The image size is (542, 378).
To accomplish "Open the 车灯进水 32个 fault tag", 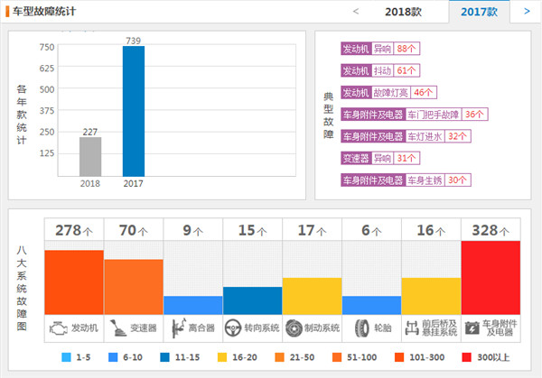I will pyautogui.click(x=406, y=136).
